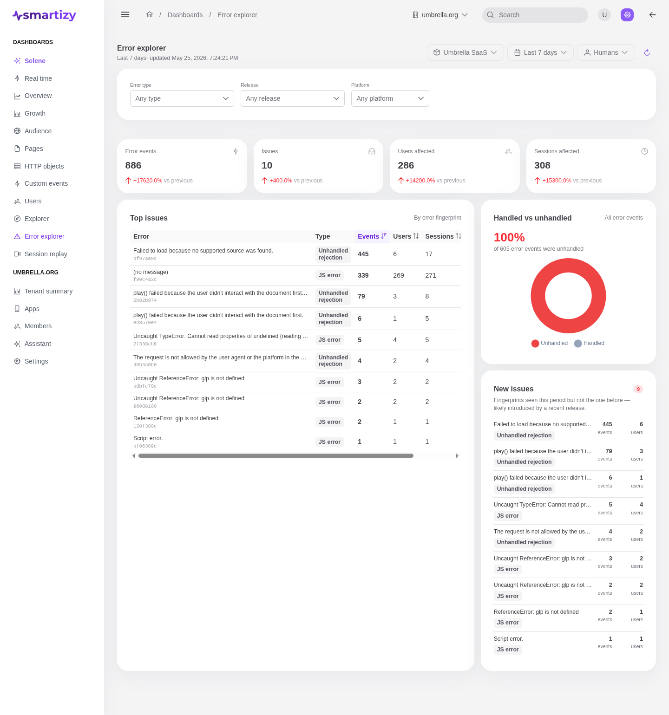The width and height of the screenshot is (669, 715).
Task: Click the Pages document icon
Action: [x=17, y=149]
